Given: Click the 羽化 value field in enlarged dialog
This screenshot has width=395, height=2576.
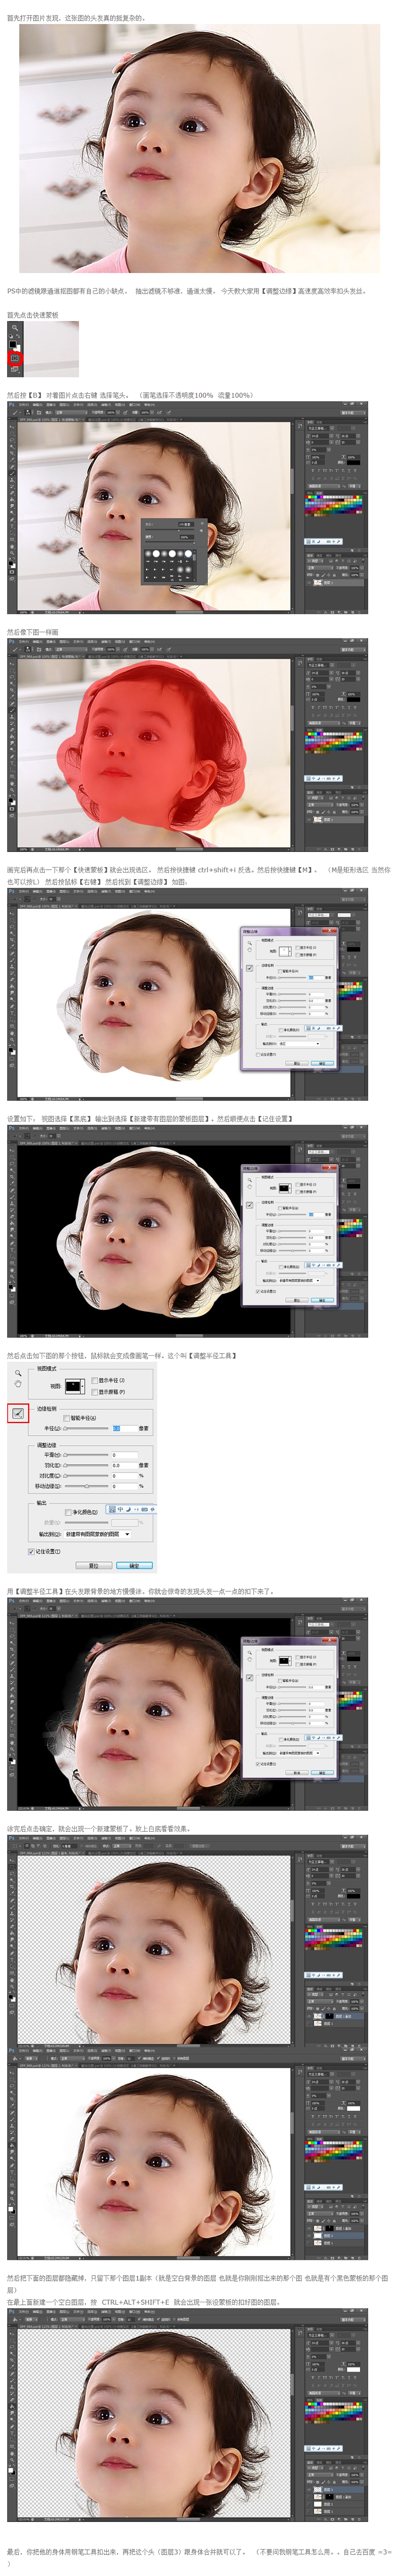Looking at the screenshot, I should 125,1465.
